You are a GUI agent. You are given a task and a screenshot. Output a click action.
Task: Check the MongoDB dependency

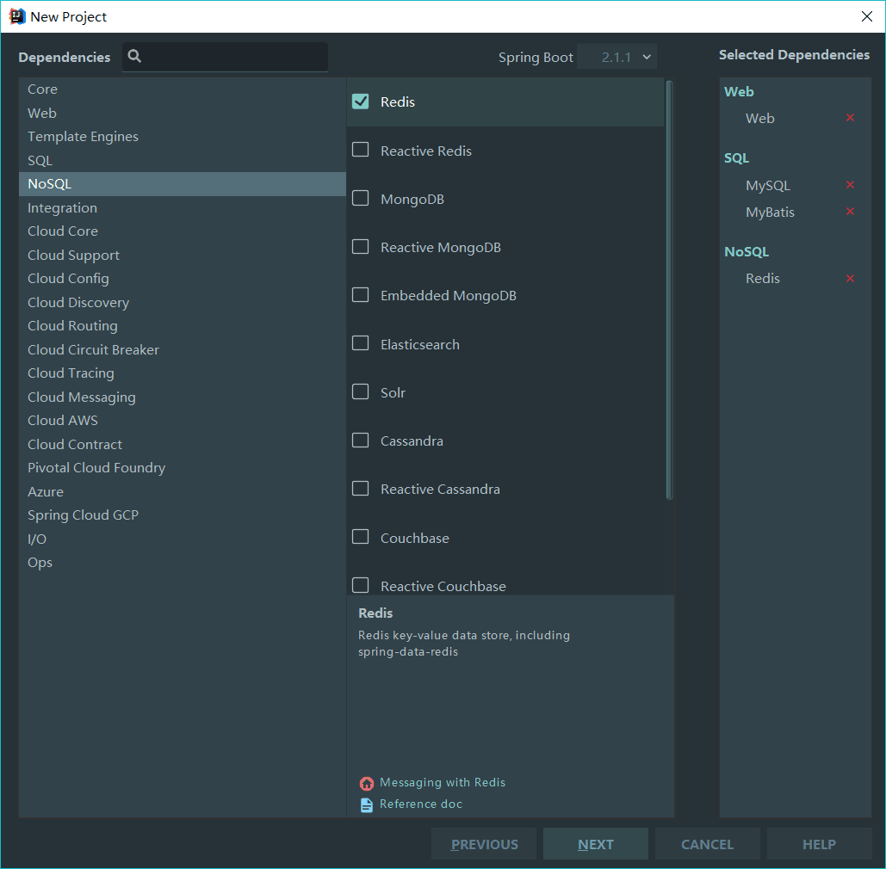[361, 198]
